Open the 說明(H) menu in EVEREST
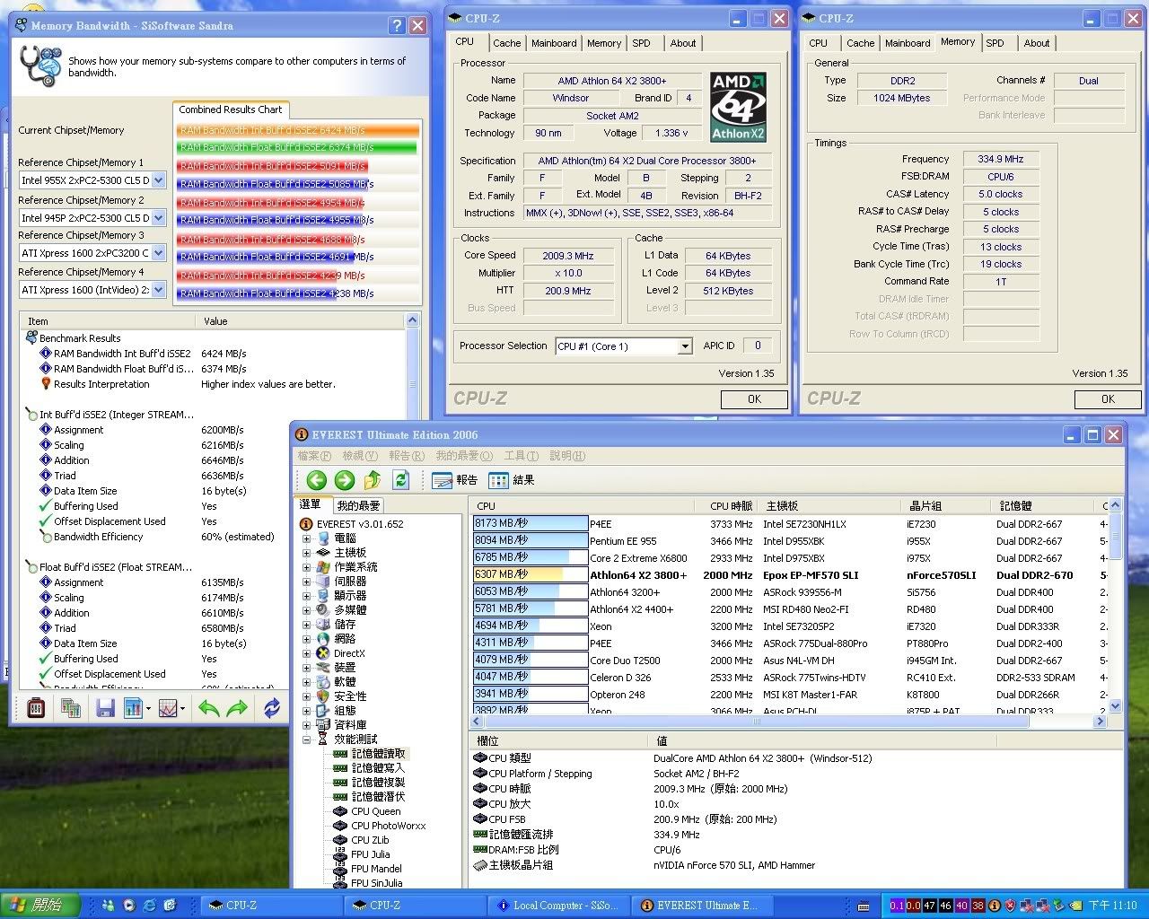Image resolution: width=1149 pixels, height=919 pixels. click(x=567, y=456)
